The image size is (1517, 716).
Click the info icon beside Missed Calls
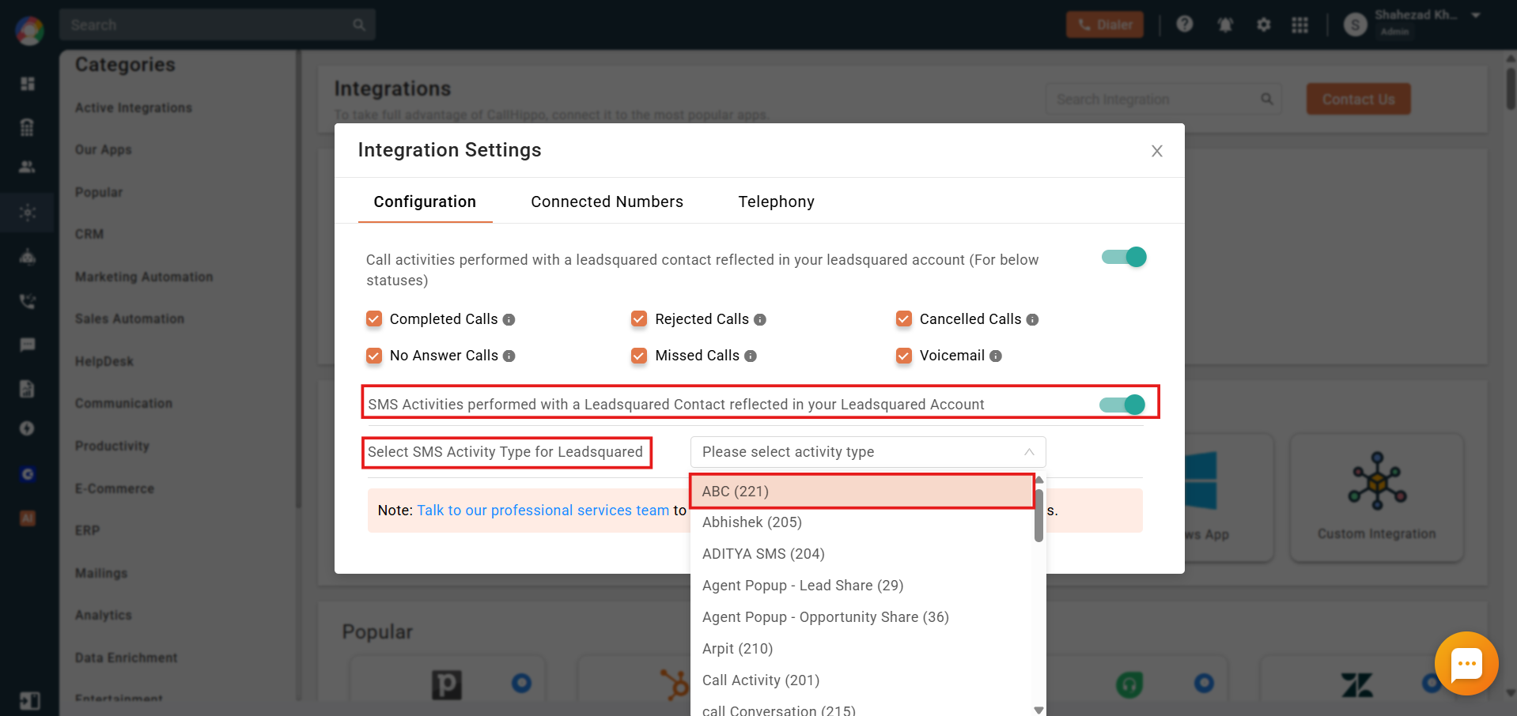click(x=751, y=356)
